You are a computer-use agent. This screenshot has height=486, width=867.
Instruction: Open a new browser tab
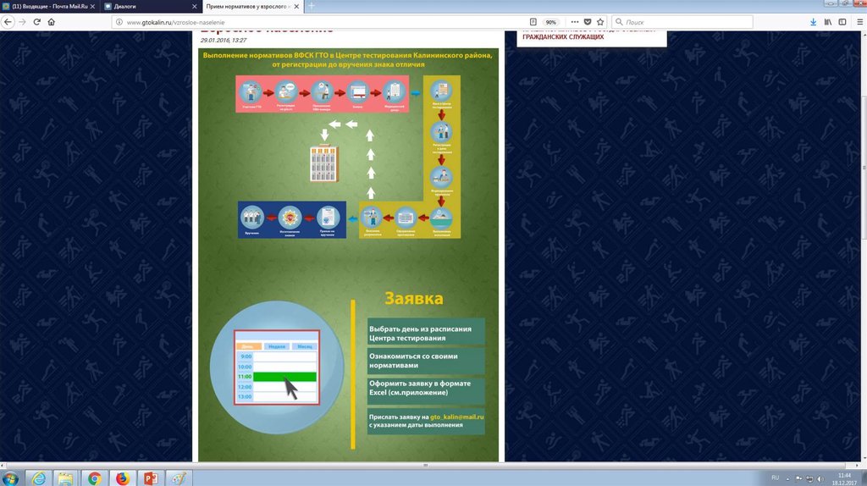pos(312,6)
